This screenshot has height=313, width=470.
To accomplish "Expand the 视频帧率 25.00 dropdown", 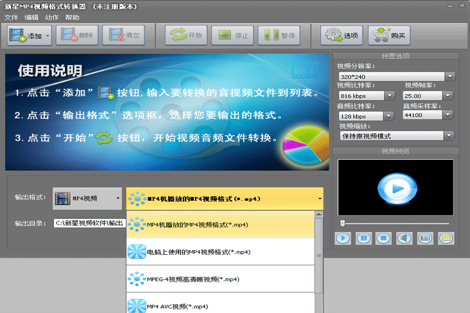I will coord(448,96).
